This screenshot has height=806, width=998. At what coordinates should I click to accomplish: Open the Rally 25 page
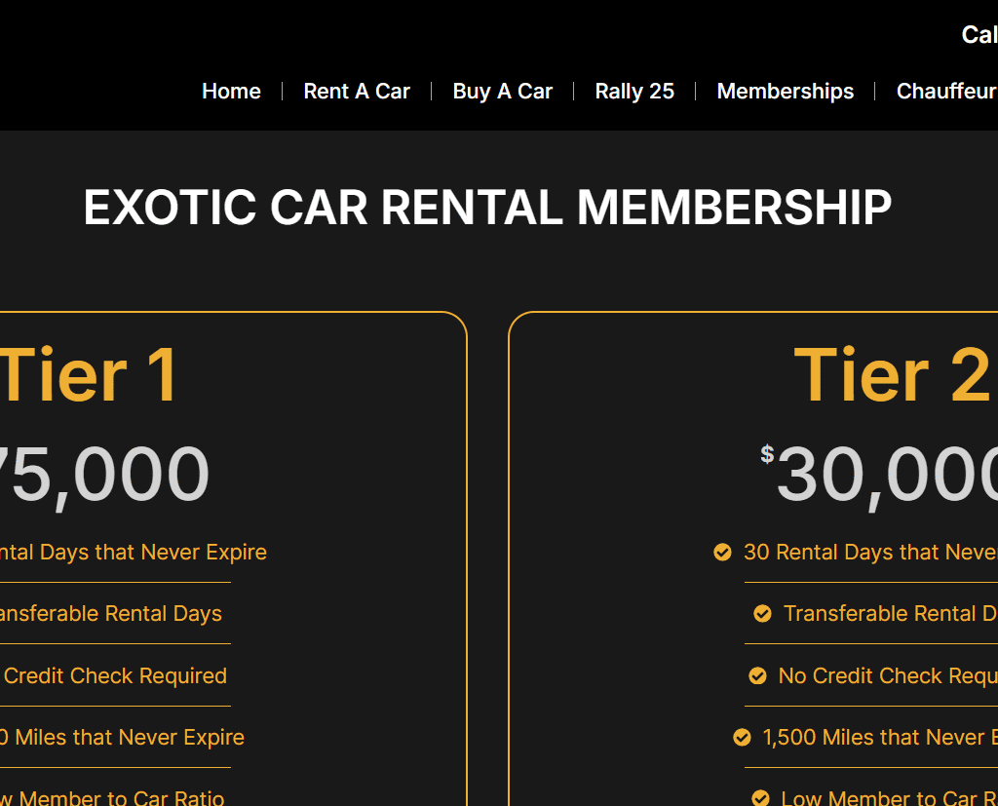tap(634, 92)
